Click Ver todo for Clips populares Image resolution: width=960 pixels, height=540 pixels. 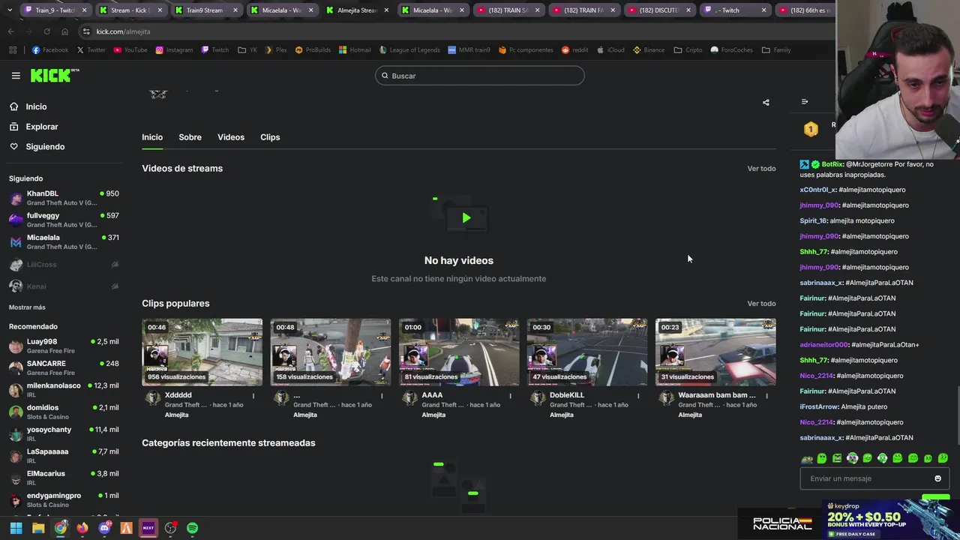[x=761, y=304]
